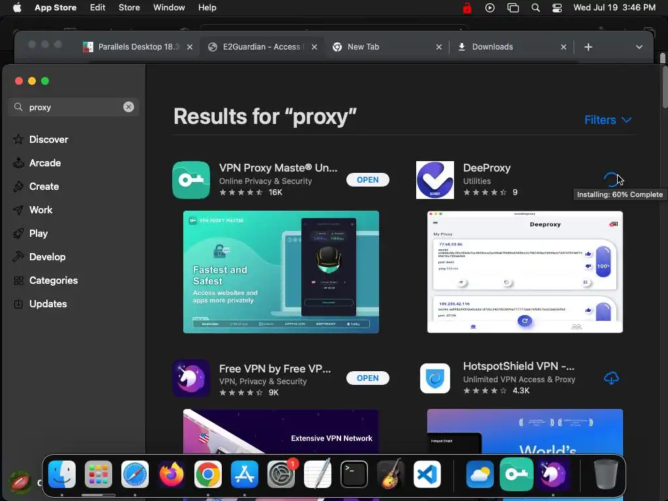Click the HotspotShield VPN app icon

coord(435,378)
